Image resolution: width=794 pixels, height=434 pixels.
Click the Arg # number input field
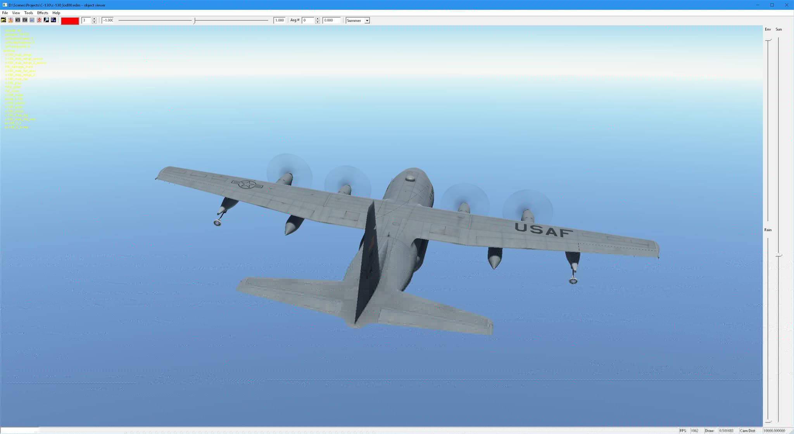(308, 21)
